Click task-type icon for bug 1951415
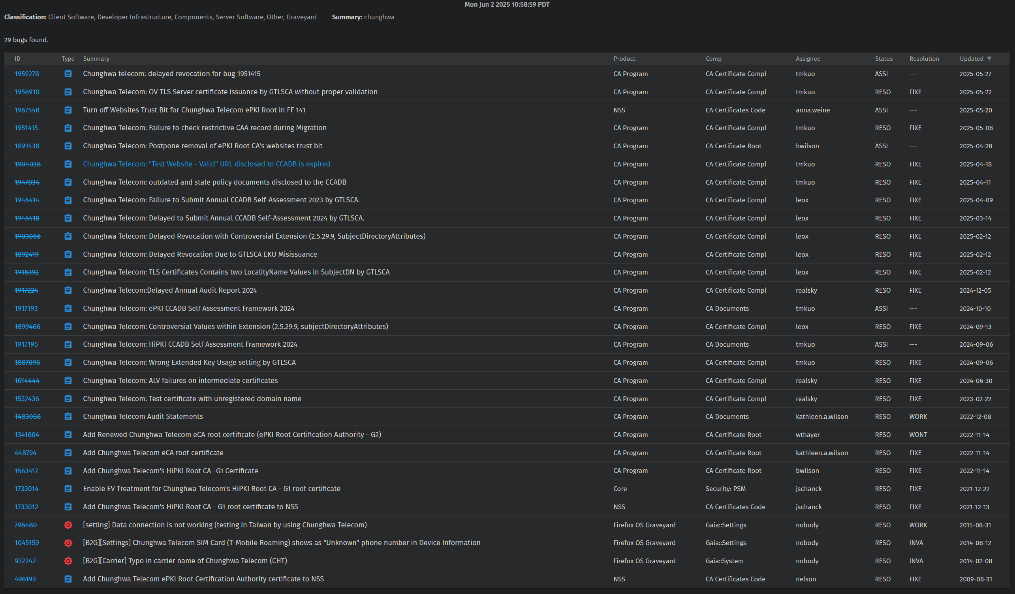Screen dimensions: 1015x594 [68, 128]
